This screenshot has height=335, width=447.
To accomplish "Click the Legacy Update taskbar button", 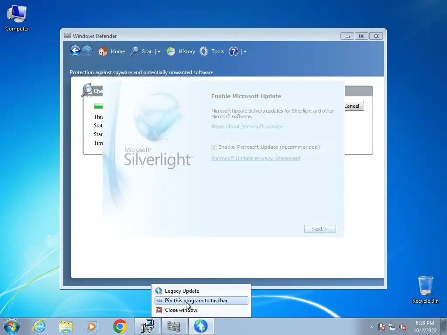I will [x=201, y=326].
